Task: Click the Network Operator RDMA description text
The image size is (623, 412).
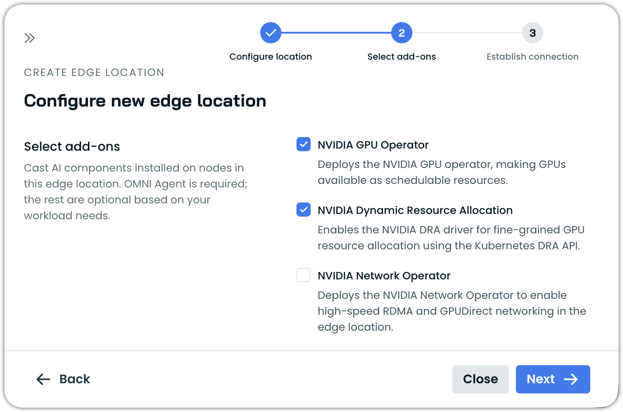Action: 452,311
